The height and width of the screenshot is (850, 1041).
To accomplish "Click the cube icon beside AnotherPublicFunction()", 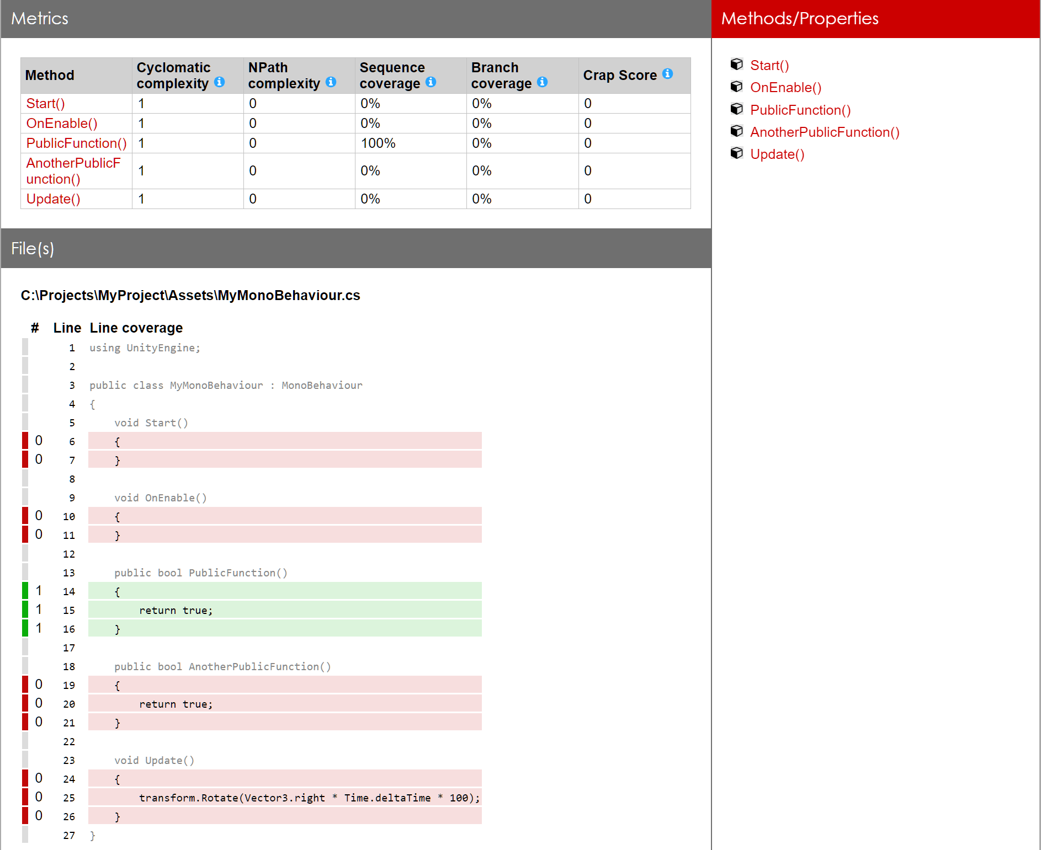I will (737, 131).
